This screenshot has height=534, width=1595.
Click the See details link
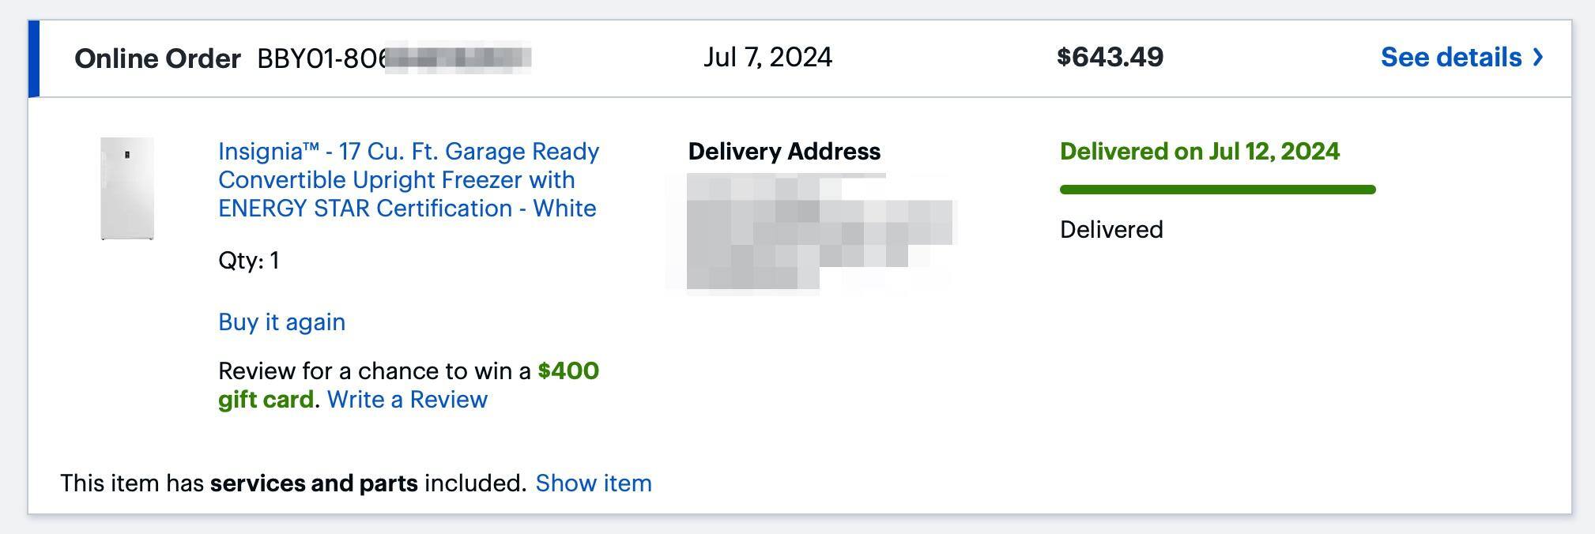tap(1450, 58)
